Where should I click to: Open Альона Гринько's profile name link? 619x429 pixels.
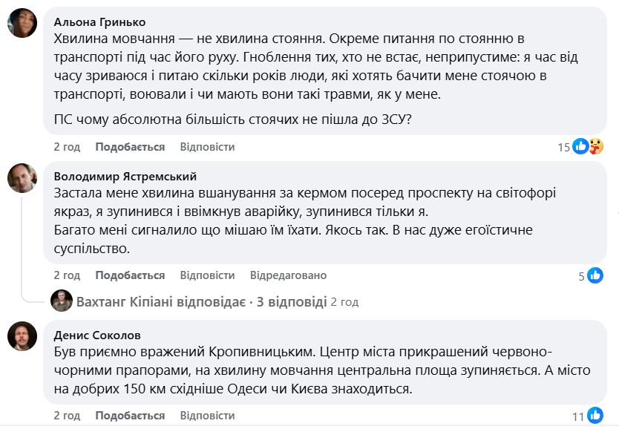(x=99, y=22)
